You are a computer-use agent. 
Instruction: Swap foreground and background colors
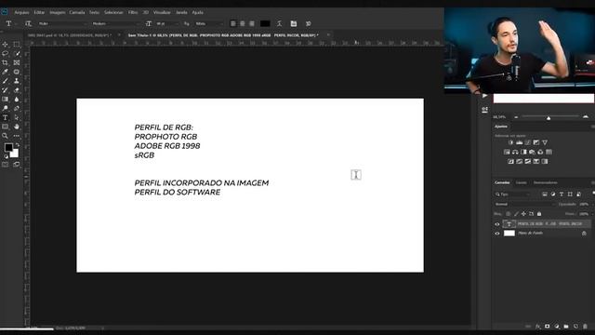coord(17,145)
